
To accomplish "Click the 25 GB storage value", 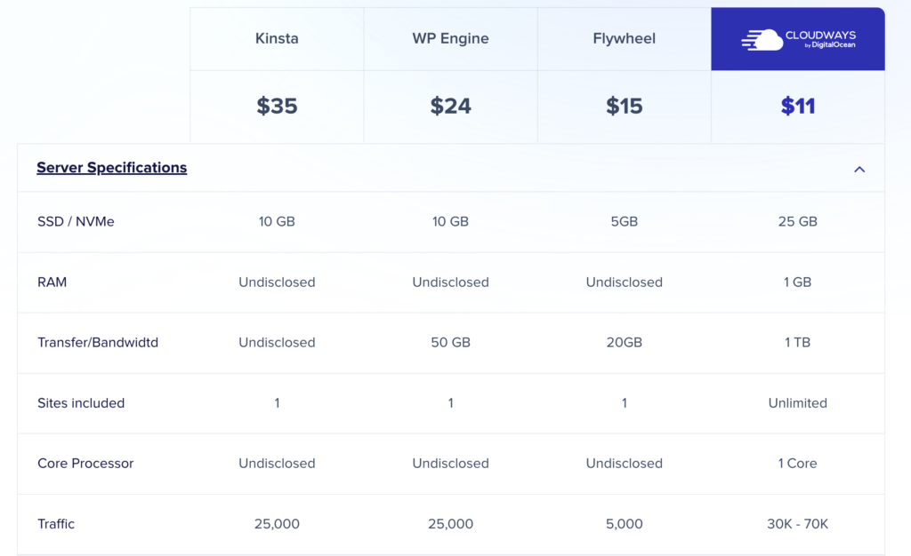I will [x=798, y=221].
